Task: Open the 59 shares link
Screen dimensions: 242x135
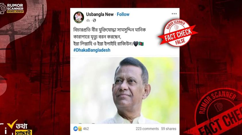Action: (169, 129)
